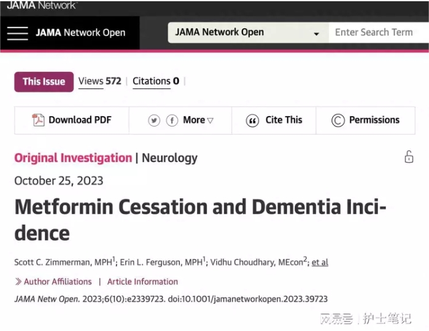
Task: Select author Vidhu Choudhary, MEcon
Action: 258,262
